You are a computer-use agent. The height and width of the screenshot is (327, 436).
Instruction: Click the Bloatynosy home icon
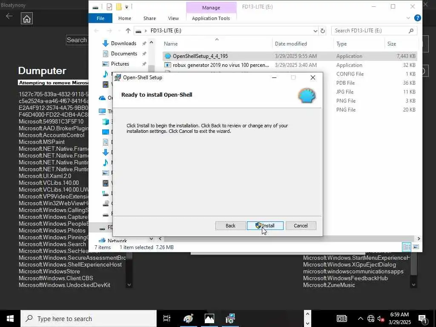click(27, 19)
